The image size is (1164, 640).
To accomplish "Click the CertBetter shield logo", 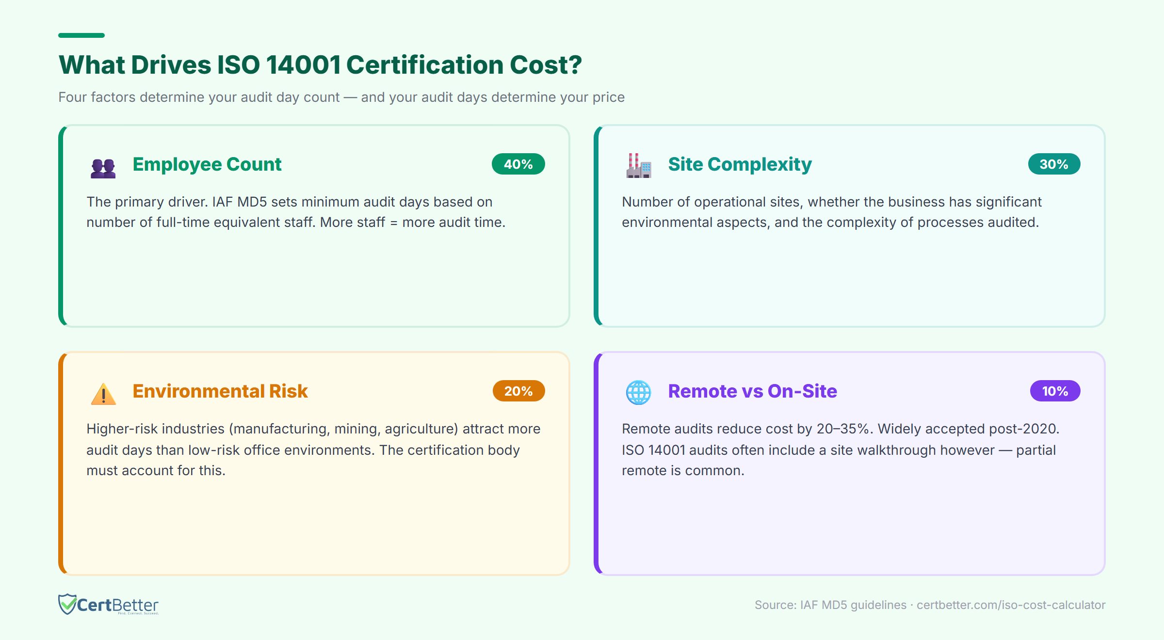I will click(x=67, y=604).
